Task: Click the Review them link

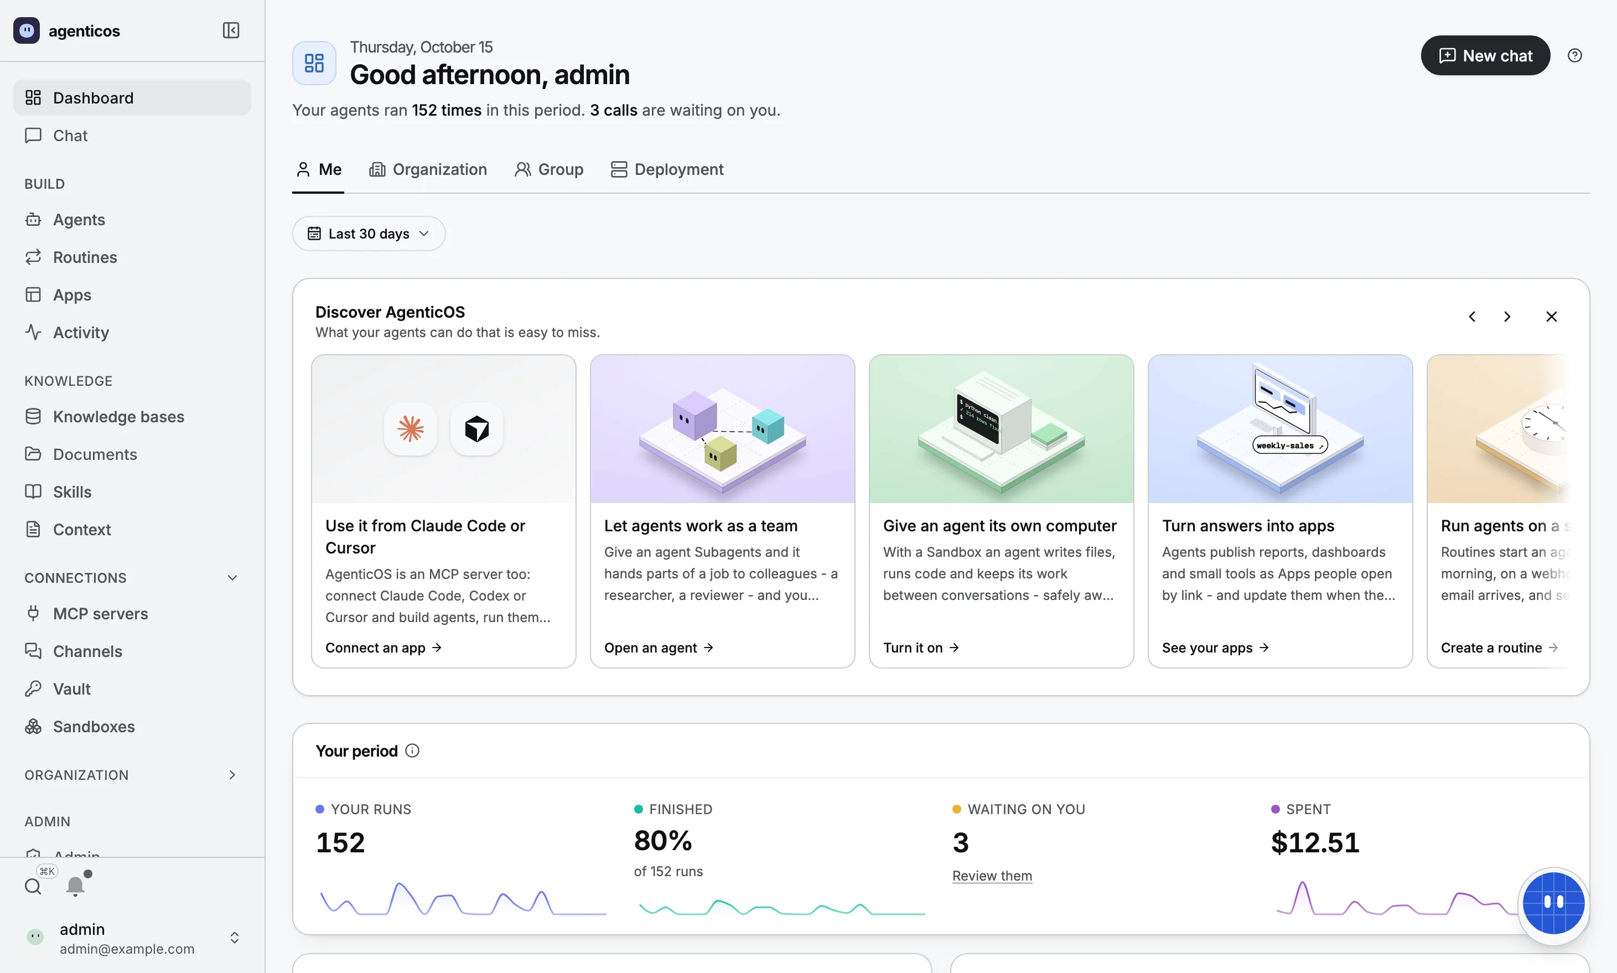Action: [x=992, y=876]
